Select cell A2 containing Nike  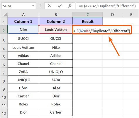click(23, 29)
